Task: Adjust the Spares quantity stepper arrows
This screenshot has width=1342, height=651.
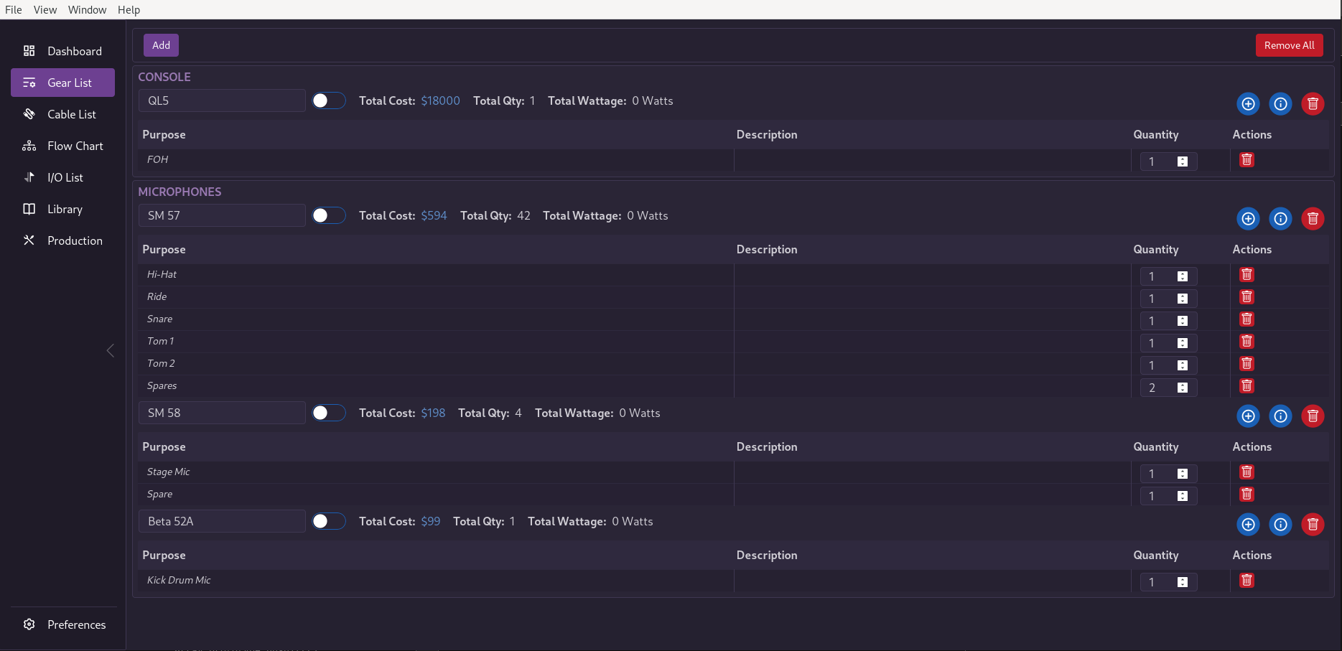Action: click(x=1182, y=388)
